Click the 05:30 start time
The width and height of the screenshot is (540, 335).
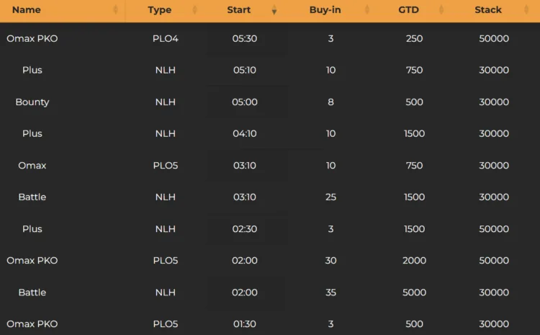pyautogui.click(x=245, y=38)
